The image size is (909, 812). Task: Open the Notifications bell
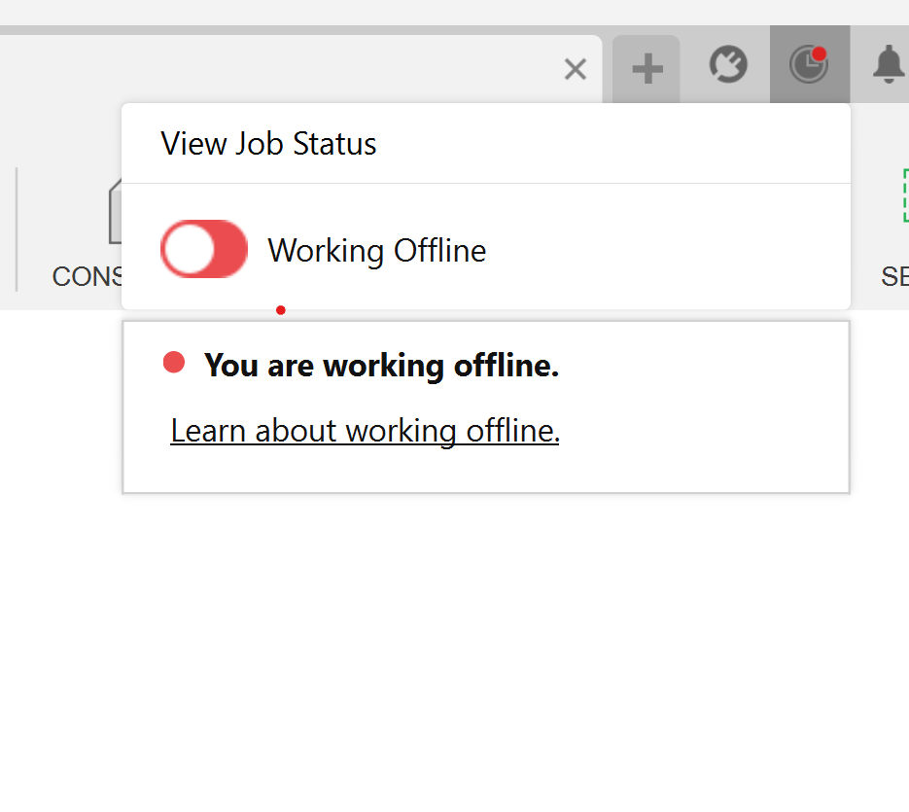tap(888, 65)
